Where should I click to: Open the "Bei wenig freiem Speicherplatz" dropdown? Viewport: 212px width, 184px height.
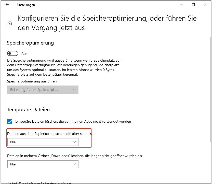point(43,90)
